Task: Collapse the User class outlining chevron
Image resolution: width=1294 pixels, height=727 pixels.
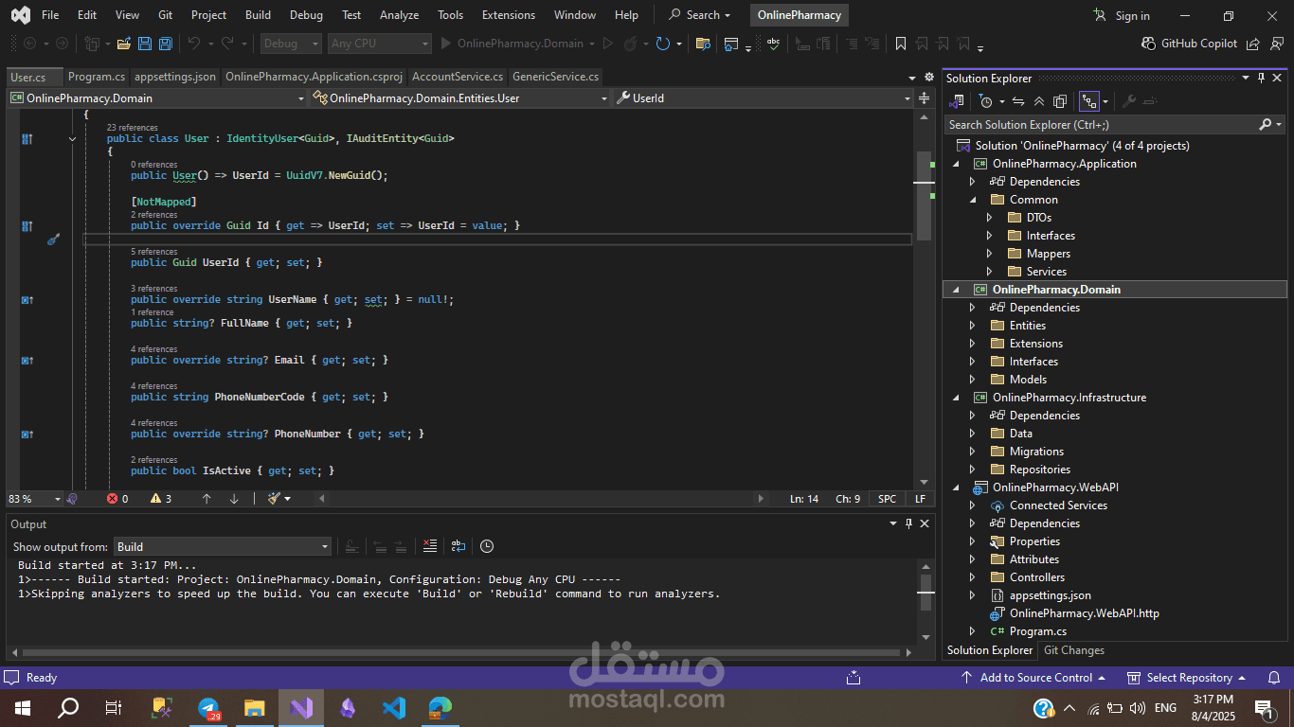Action: [72, 139]
